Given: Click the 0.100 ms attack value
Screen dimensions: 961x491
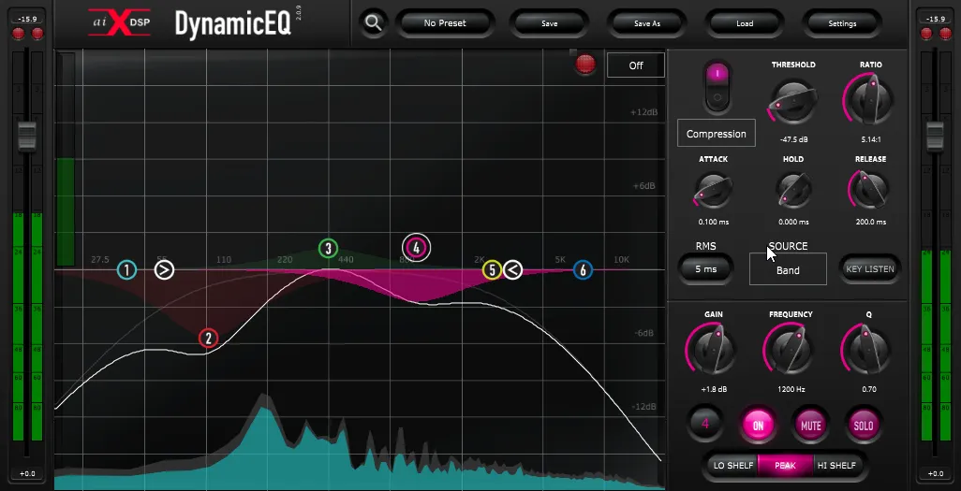Looking at the screenshot, I should point(714,223).
